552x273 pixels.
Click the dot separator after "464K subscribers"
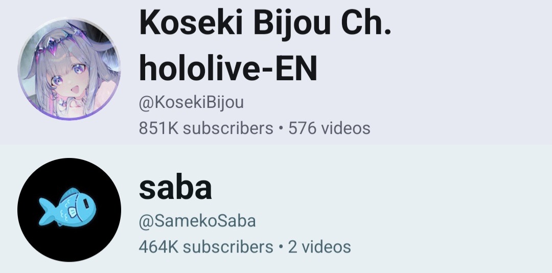[x=281, y=246]
